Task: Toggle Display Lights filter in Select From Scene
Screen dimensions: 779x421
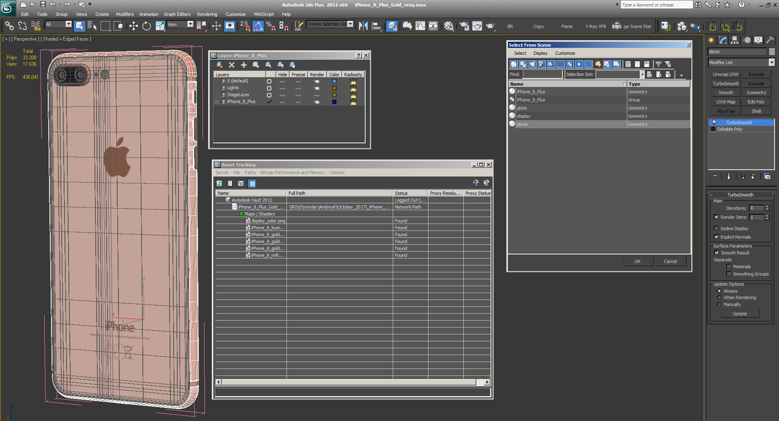Action: [x=533, y=64]
